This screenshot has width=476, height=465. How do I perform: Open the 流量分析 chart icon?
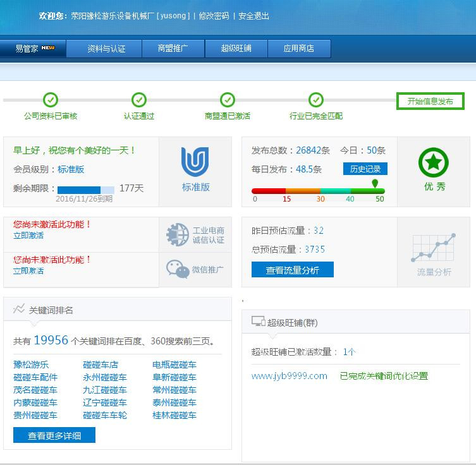click(x=434, y=248)
